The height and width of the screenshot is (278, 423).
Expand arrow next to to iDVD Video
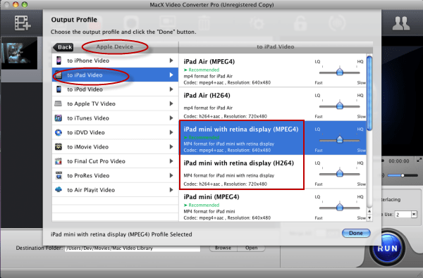[171, 132]
